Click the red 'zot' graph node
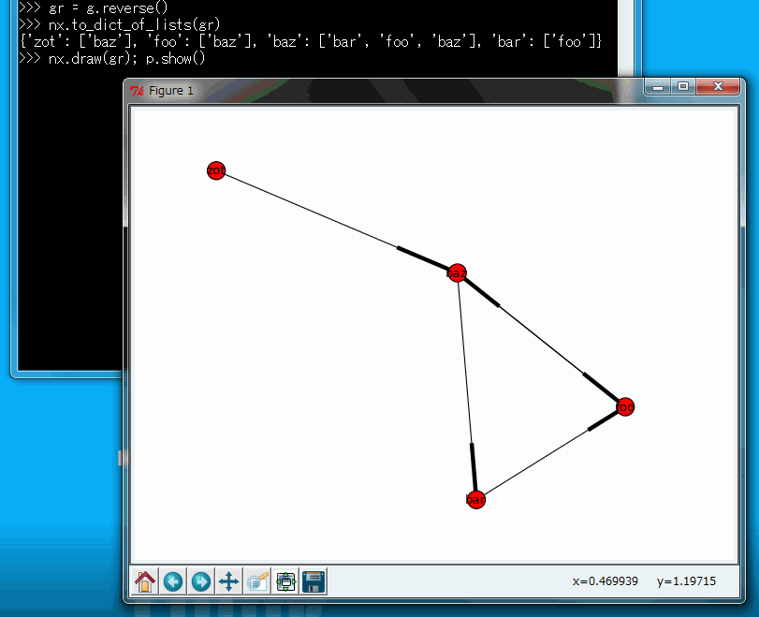The width and height of the screenshot is (759, 617). (216, 170)
